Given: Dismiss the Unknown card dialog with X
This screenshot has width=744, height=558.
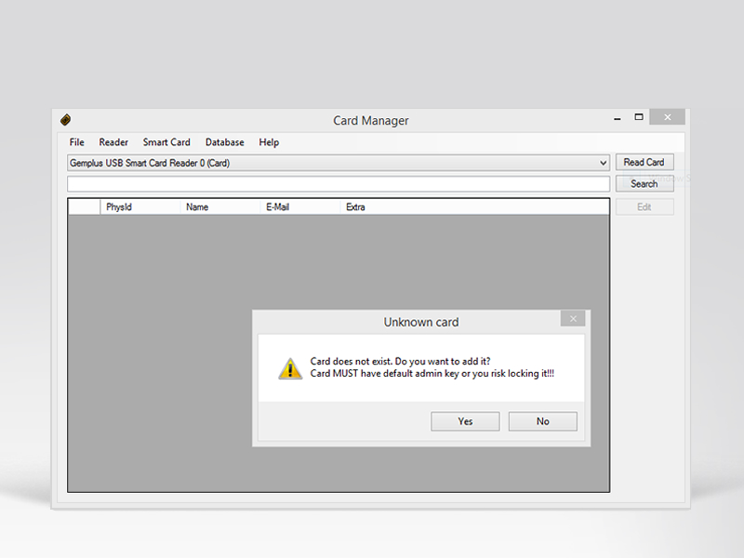Looking at the screenshot, I should click(x=573, y=319).
